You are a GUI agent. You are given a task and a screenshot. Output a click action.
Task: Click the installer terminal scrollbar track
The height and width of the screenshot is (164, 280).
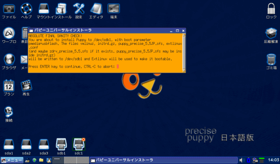click(x=184, y=53)
